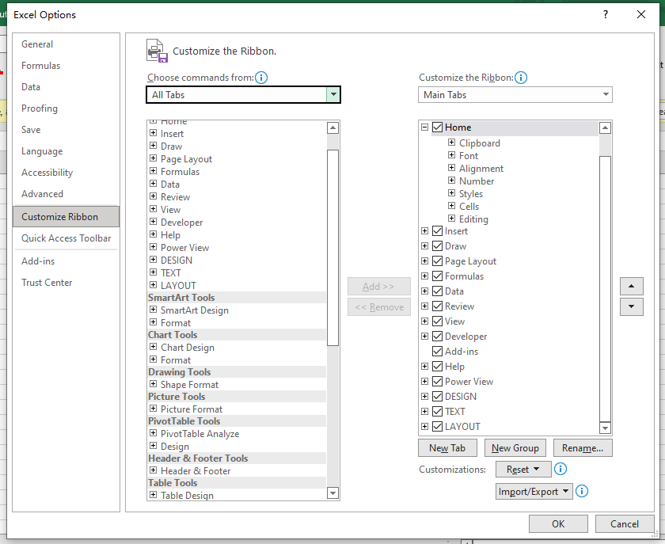Click info icon beside Choose commands from
665x544 pixels.
261,78
